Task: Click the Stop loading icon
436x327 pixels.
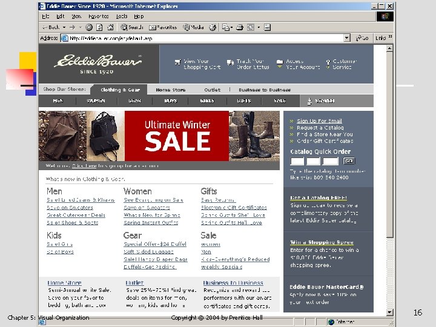Action: 89,27
